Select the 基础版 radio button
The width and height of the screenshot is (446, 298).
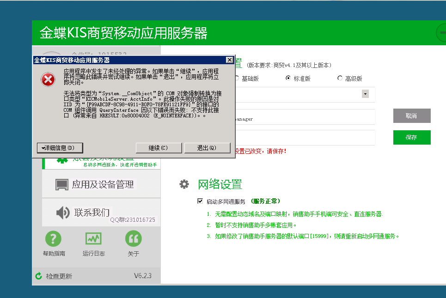(237, 78)
